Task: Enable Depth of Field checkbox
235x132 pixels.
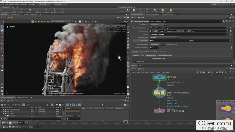Action: [150, 58]
